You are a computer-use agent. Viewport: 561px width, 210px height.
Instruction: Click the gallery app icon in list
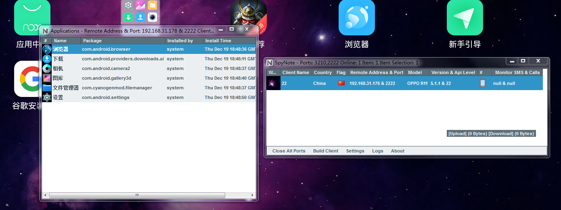(x=47, y=78)
